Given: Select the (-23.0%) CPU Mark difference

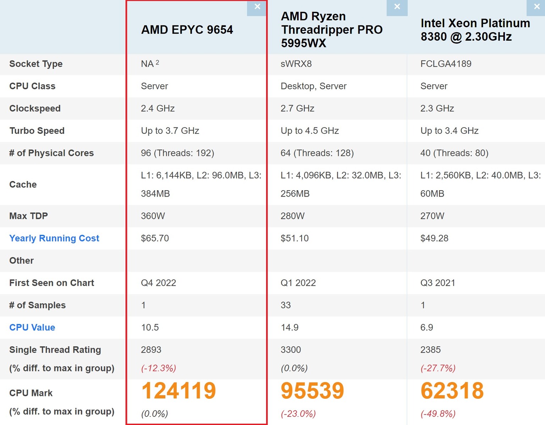Looking at the screenshot, I should 298,414.
